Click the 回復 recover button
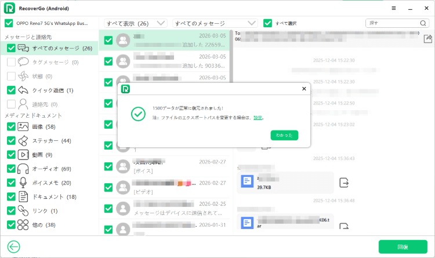This screenshot has height=258, width=435. click(x=403, y=246)
